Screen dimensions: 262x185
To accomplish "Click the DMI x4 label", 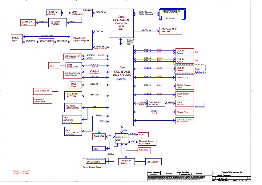I will pyautogui.click(x=130, y=40).
